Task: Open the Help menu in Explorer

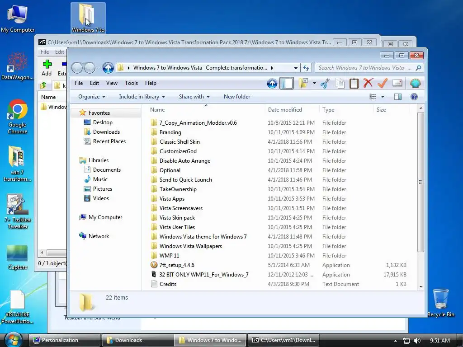Action: click(x=151, y=83)
